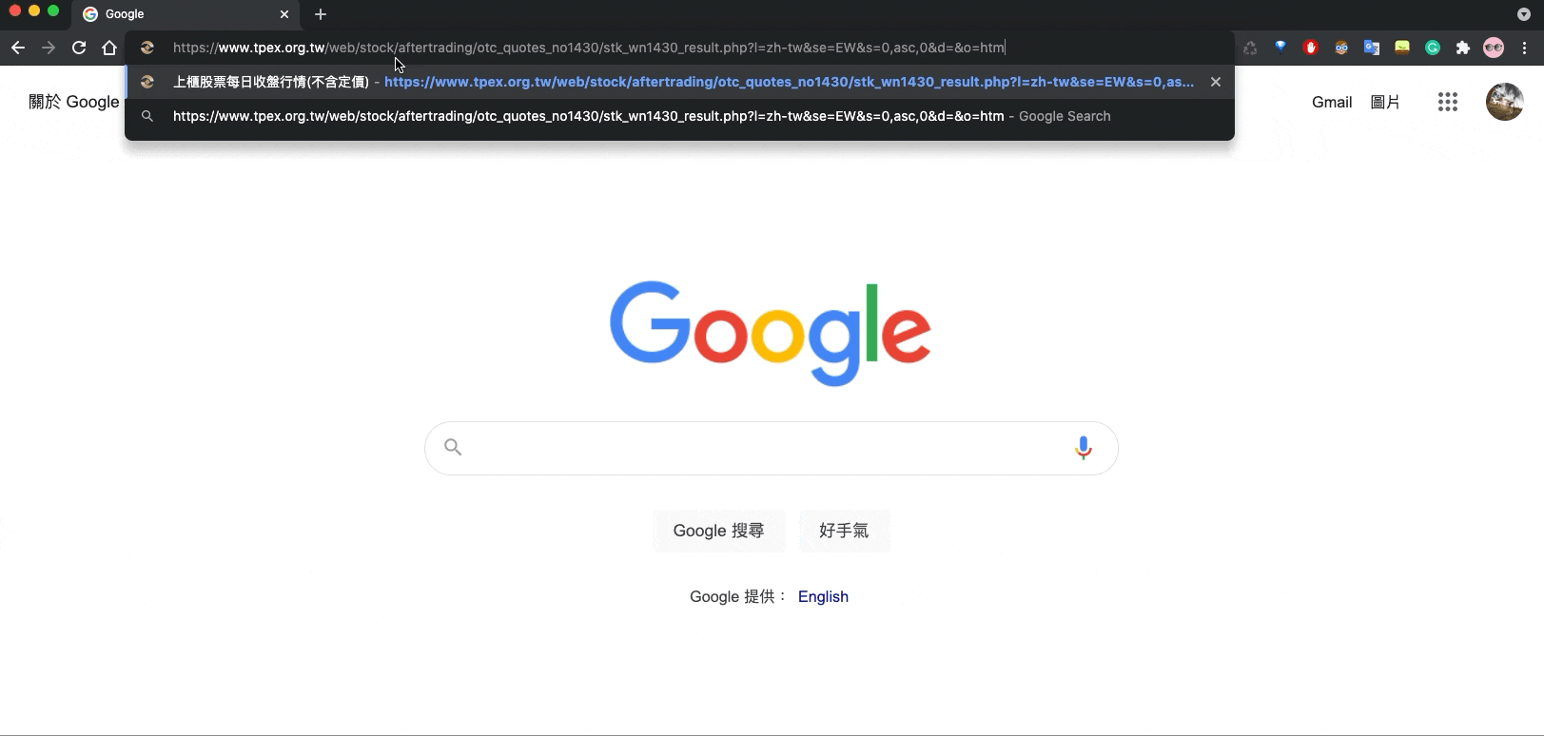
Task: Choose the Google Search suggestion row
Action: click(679, 116)
